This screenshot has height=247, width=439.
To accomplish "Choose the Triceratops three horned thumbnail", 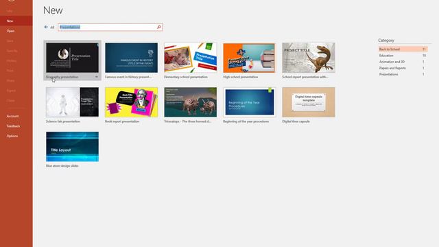I will click(x=191, y=102).
